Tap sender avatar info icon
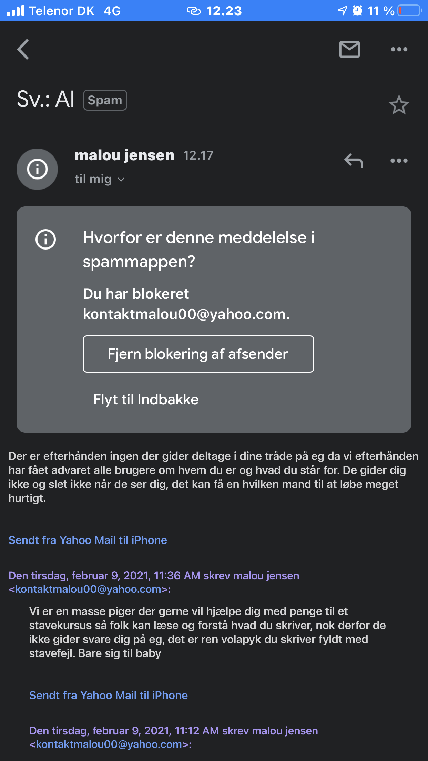 (37, 169)
